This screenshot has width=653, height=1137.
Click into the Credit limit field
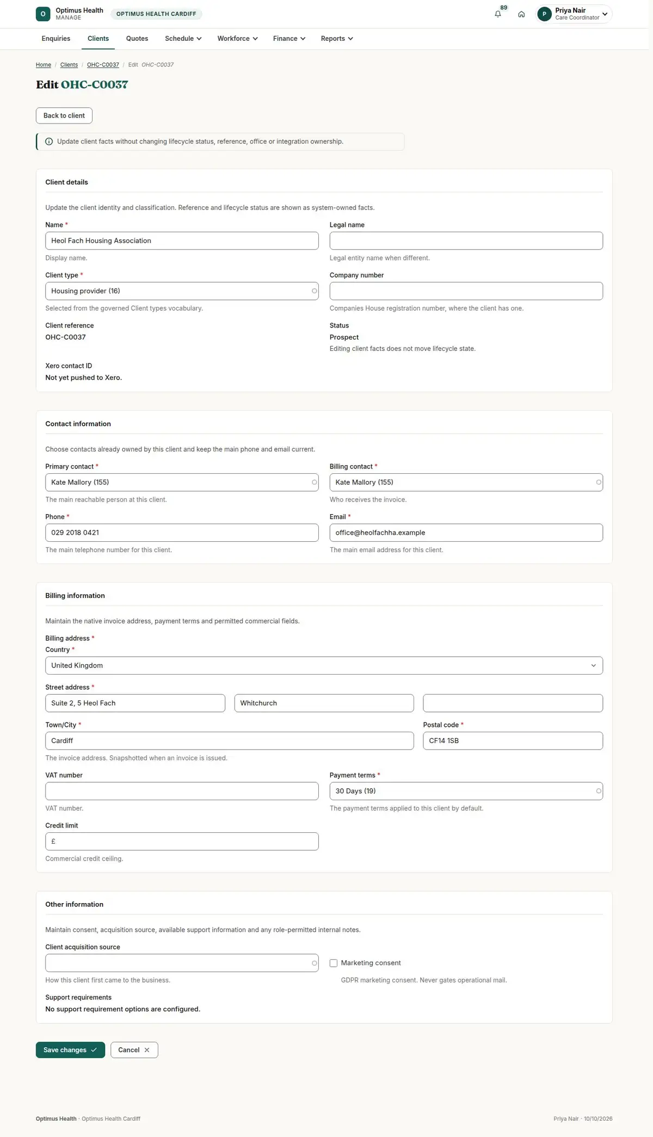tap(182, 842)
